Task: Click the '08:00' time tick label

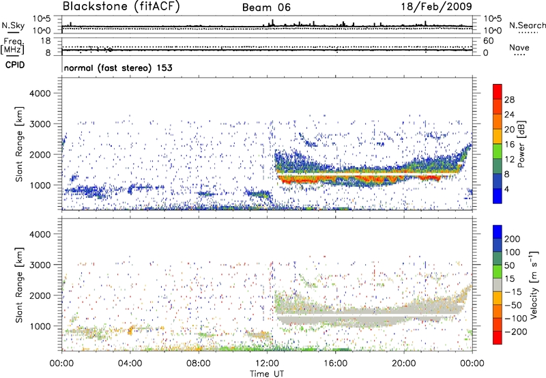Action: (x=199, y=364)
